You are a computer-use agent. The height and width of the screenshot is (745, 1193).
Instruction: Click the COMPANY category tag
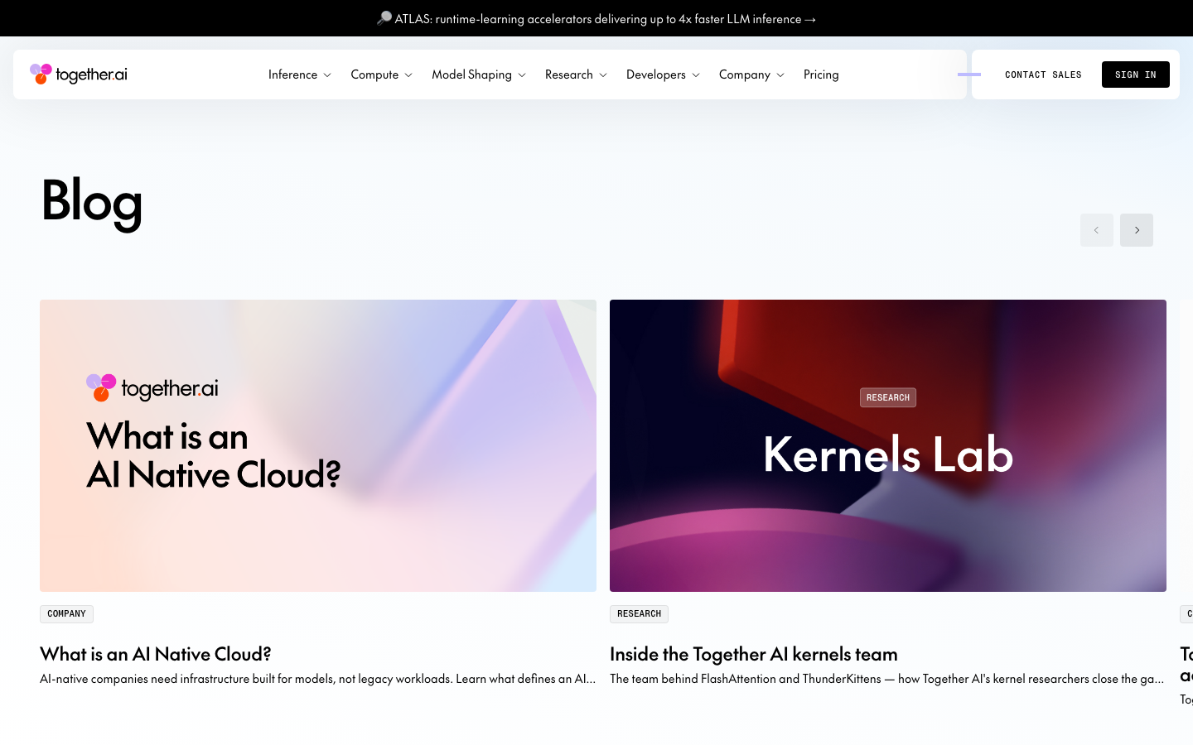(66, 614)
